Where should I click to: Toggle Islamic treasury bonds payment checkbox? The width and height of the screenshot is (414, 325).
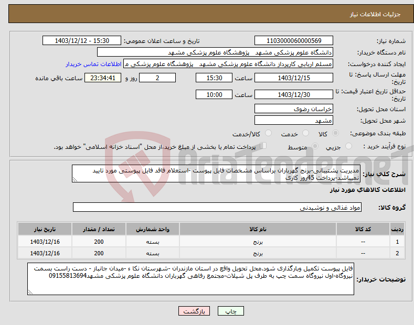pyautogui.click(x=263, y=146)
